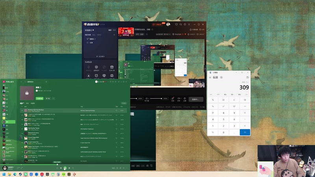Open the settings gear in streaming controls
Viewport: 315px width, 177px height.
185,98
